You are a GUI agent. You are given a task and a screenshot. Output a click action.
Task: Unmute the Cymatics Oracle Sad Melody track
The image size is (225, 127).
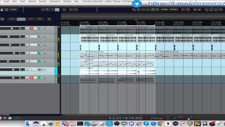pos(32,29)
